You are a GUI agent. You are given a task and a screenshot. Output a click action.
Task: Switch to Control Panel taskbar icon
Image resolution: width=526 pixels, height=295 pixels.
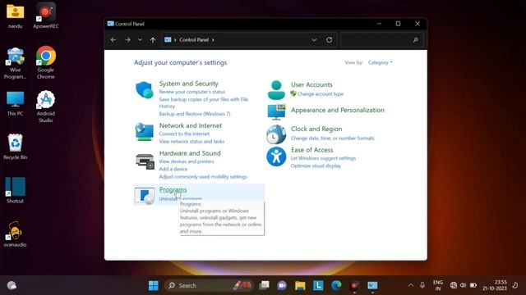click(372, 285)
